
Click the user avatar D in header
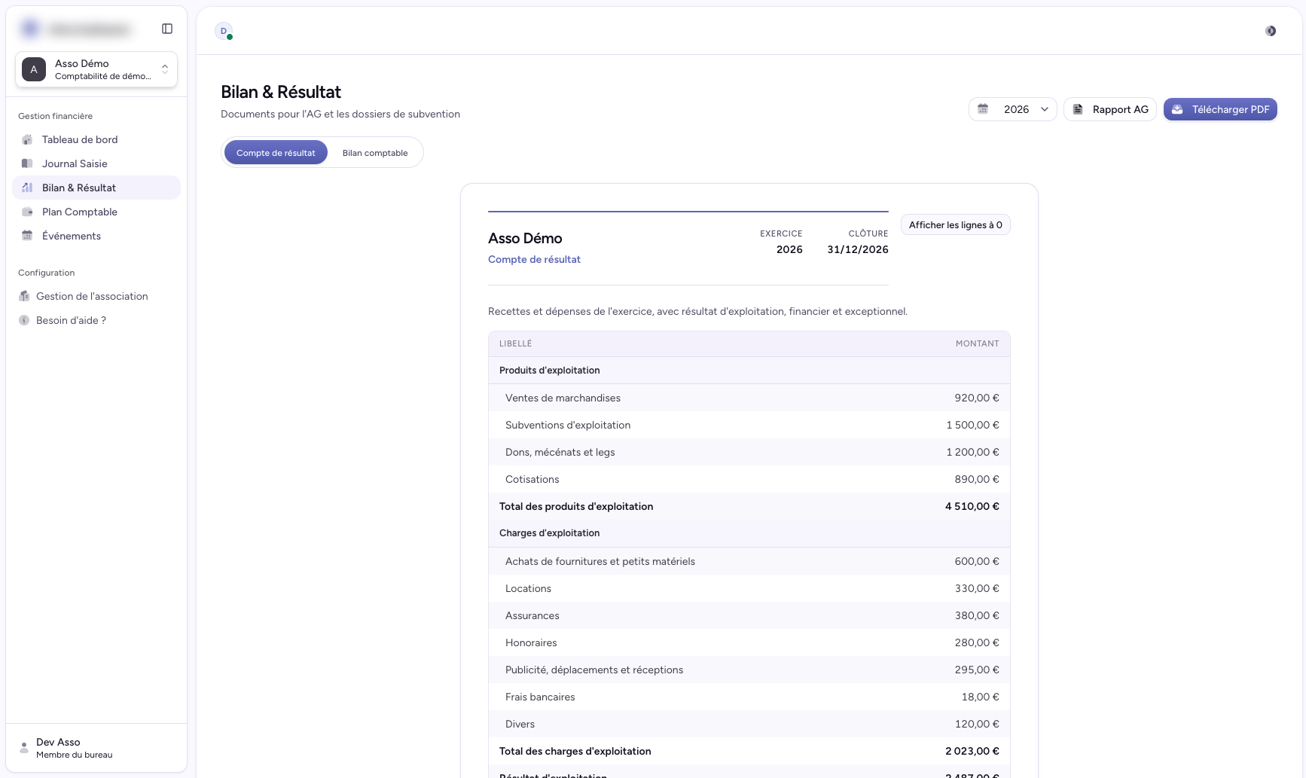[x=224, y=31]
